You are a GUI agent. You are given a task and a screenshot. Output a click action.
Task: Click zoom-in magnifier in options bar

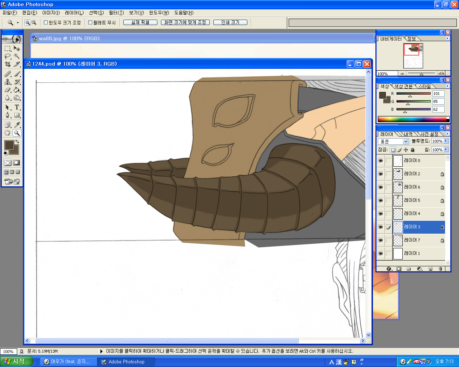click(27, 22)
